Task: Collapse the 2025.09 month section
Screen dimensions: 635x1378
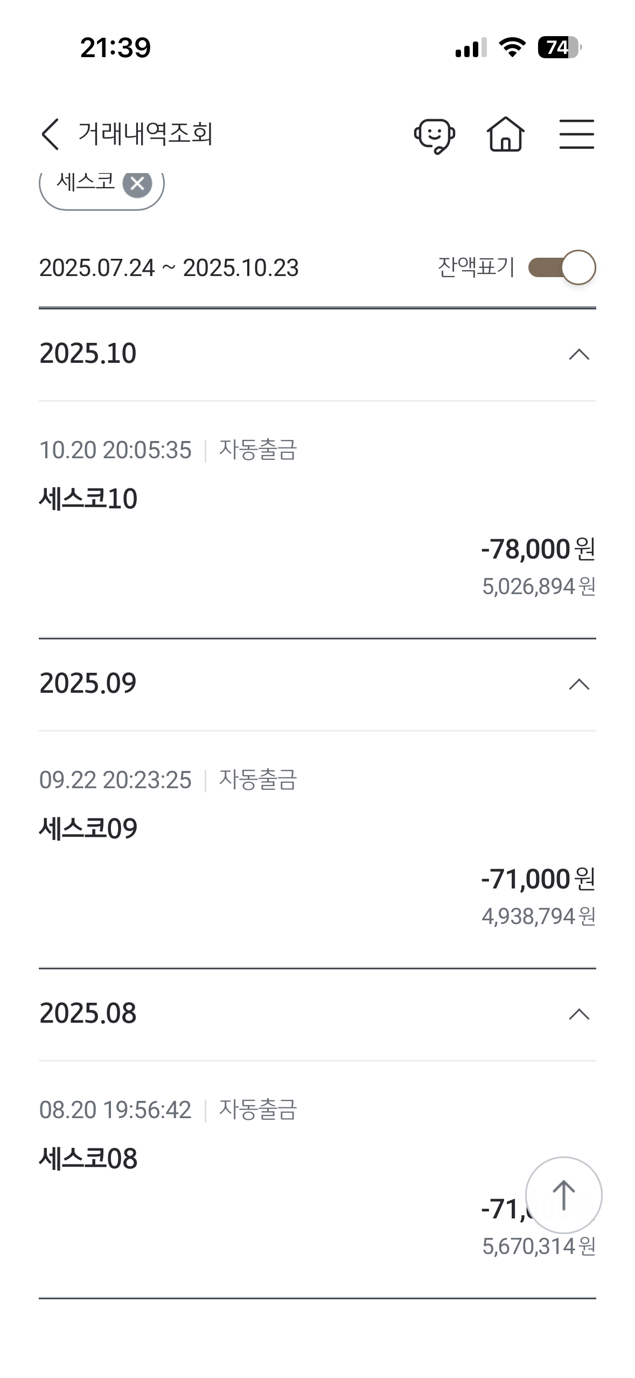Action: [x=579, y=684]
